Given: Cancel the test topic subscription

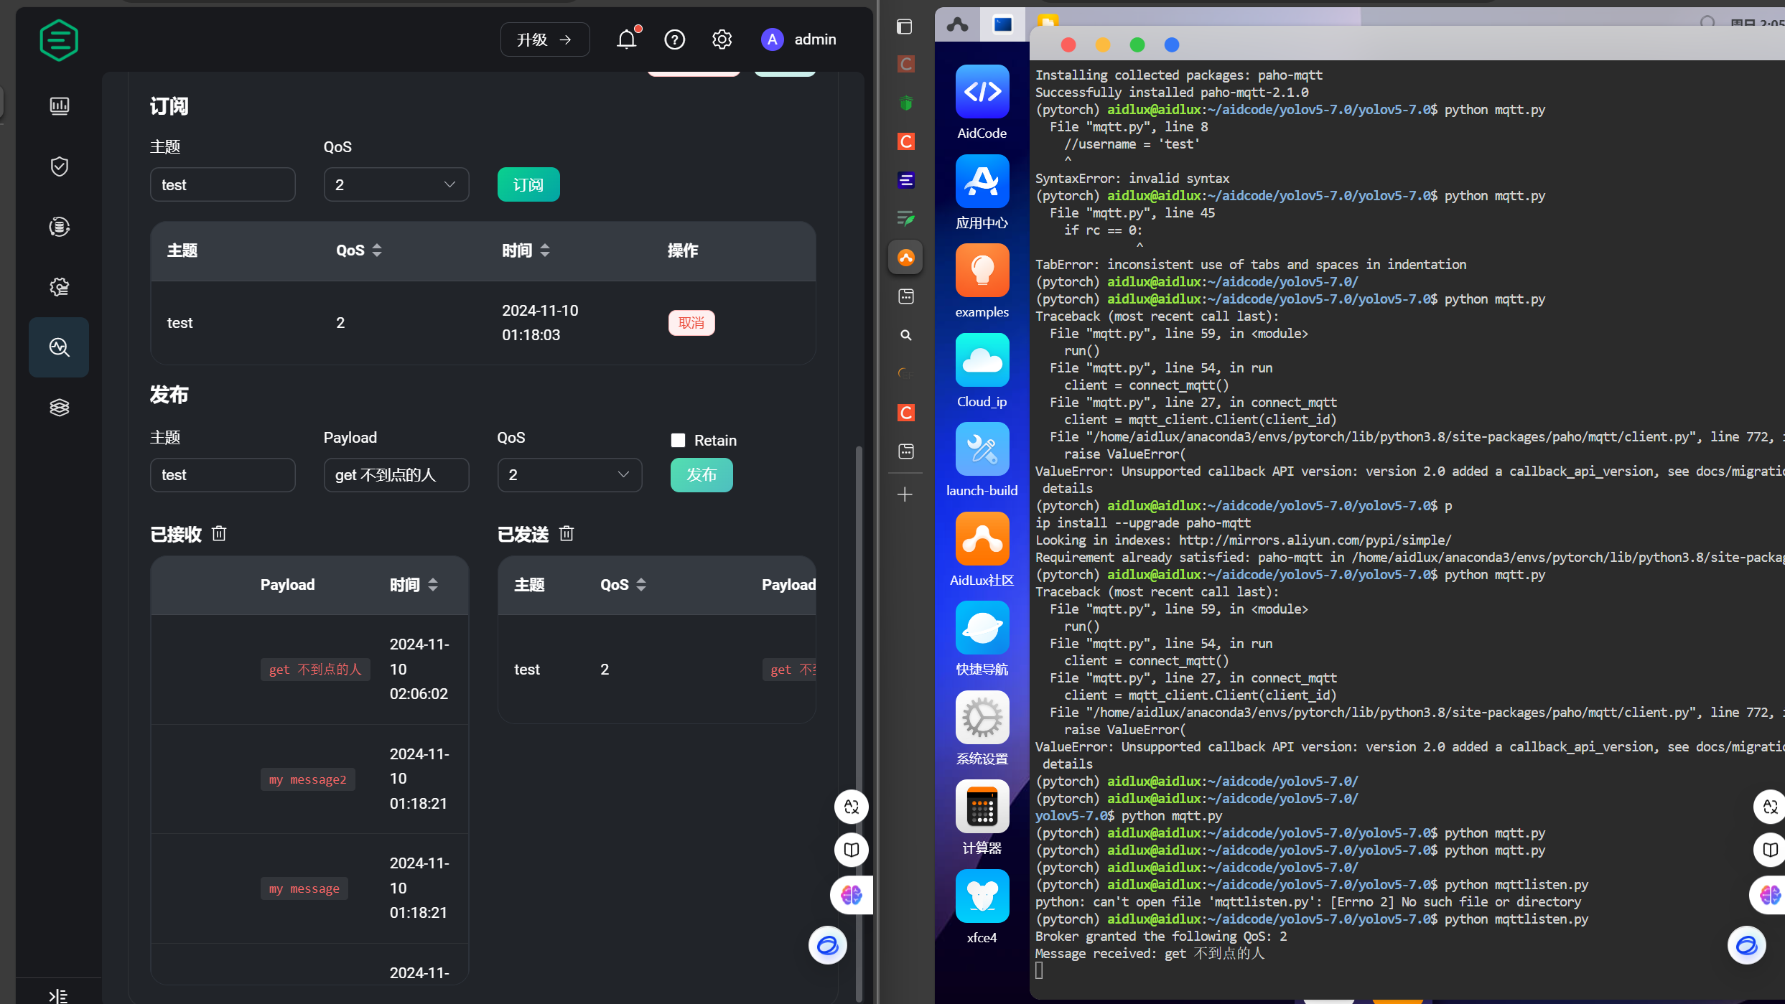Looking at the screenshot, I should pos(691,323).
